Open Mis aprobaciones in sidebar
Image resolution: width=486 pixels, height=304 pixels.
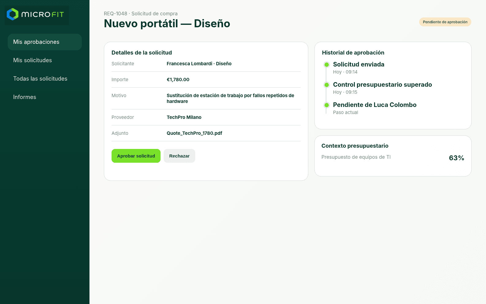point(45,42)
